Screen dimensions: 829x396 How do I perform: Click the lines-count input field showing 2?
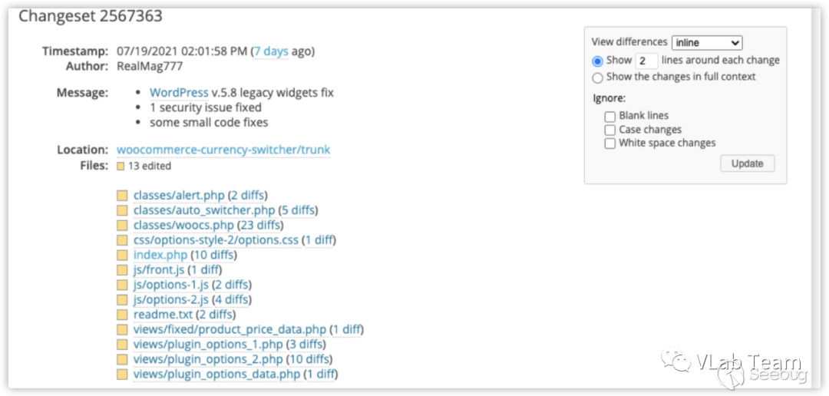[x=646, y=61]
